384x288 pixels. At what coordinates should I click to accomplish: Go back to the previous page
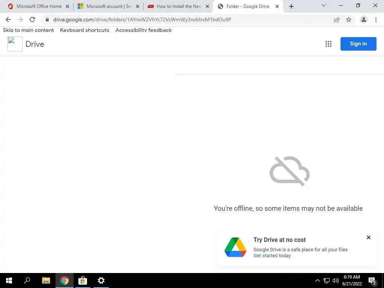(x=8, y=19)
